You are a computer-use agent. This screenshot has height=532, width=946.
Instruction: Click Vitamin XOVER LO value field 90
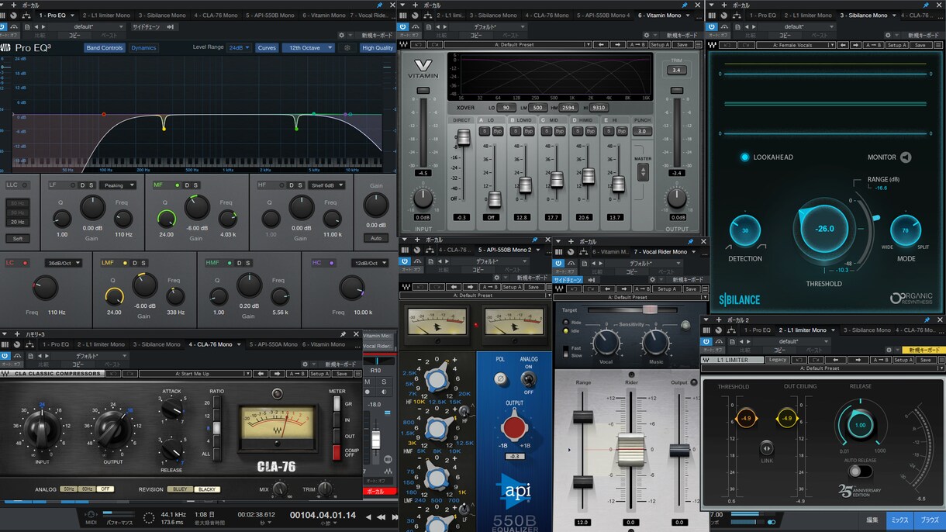point(506,107)
